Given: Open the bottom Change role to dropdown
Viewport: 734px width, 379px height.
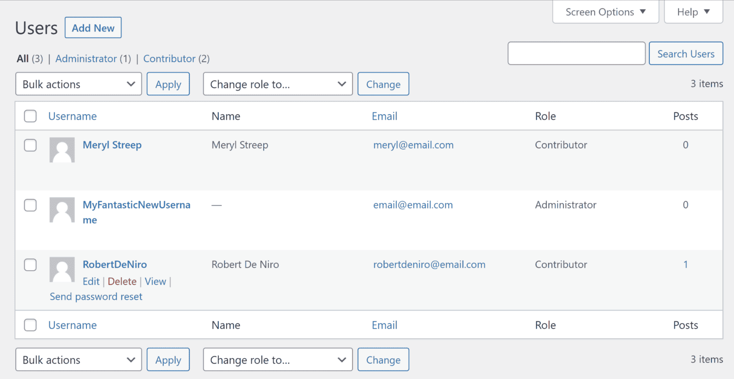Looking at the screenshot, I should pos(278,360).
